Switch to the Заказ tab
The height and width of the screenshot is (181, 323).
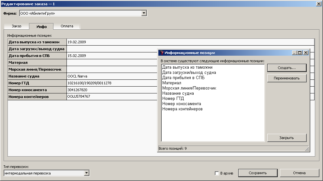[17, 26]
